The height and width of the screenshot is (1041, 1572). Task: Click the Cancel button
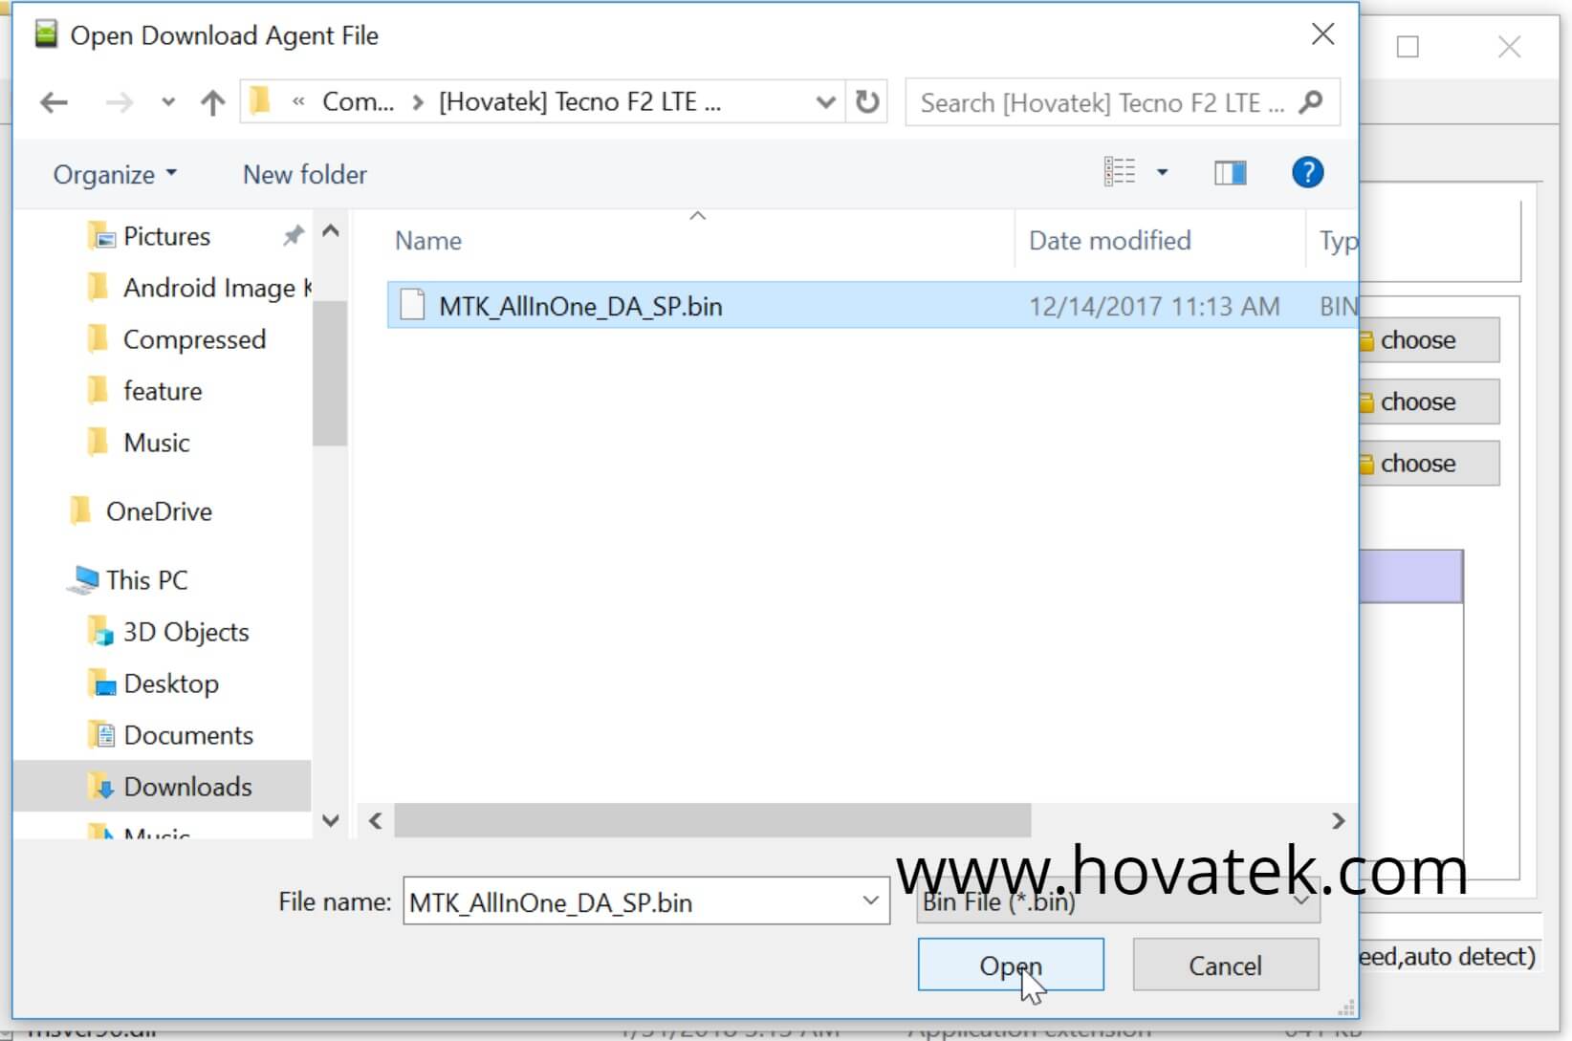1225,965
